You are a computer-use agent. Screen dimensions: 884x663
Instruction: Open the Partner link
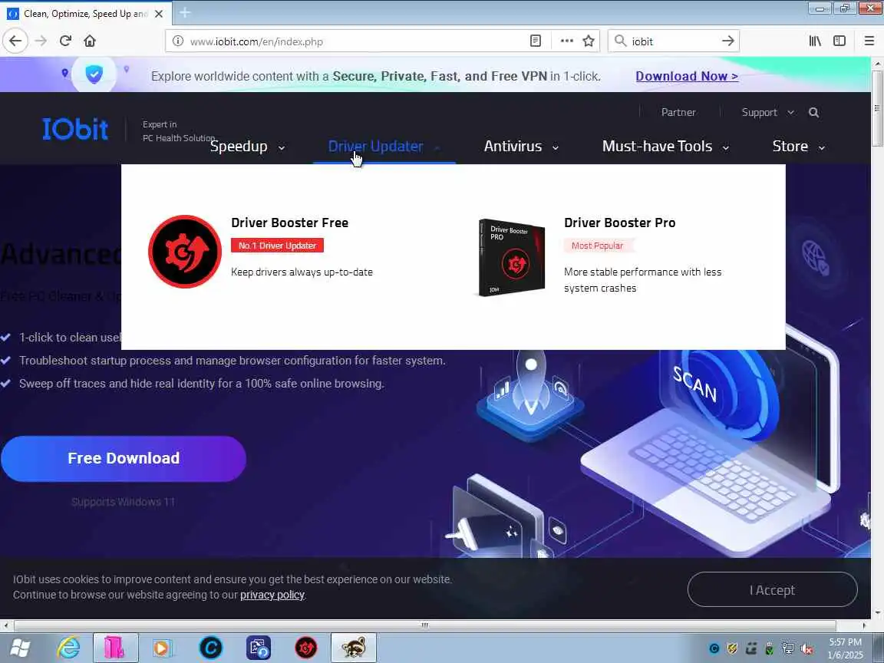(x=678, y=112)
